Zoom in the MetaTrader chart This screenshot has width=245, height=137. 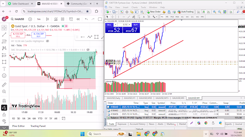click(x=215, y=12)
